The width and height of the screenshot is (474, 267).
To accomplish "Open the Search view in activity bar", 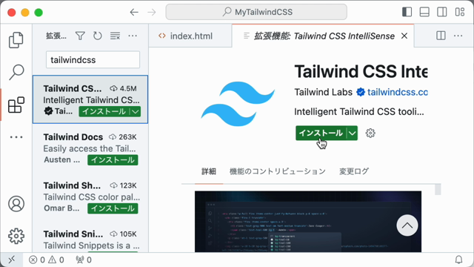I will [16, 72].
